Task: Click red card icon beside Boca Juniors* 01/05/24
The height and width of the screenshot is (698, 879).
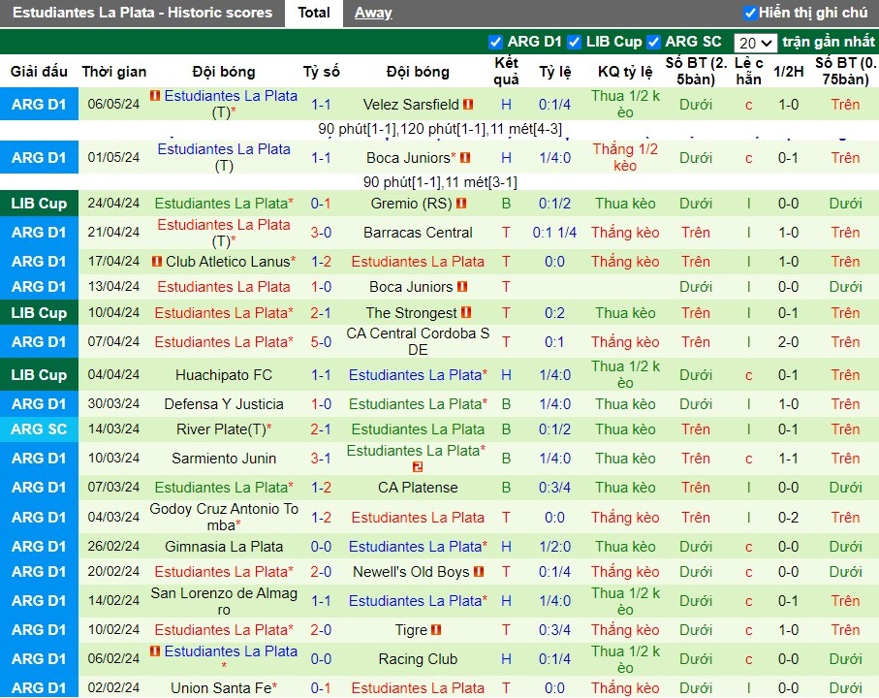Action: point(465,158)
